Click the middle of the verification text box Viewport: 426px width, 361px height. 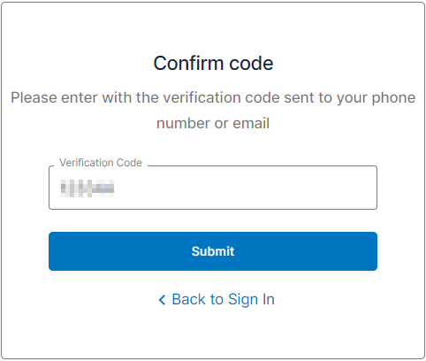(x=213, y=188)
